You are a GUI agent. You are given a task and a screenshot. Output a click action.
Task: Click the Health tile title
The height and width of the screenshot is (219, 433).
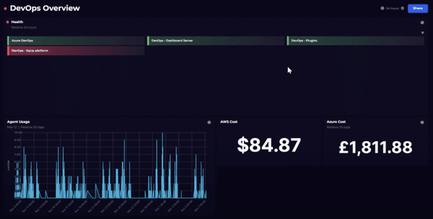[17, 22]
